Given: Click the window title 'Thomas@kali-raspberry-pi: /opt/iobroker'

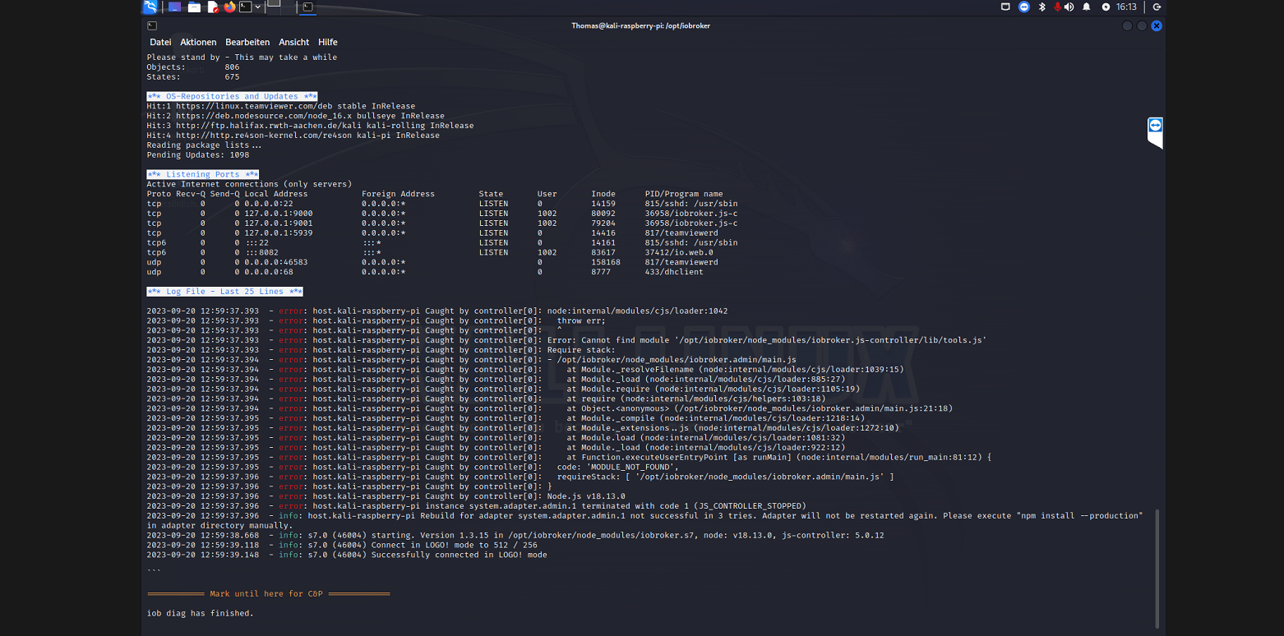Looking at the screenshot, I should pos(640,25).
